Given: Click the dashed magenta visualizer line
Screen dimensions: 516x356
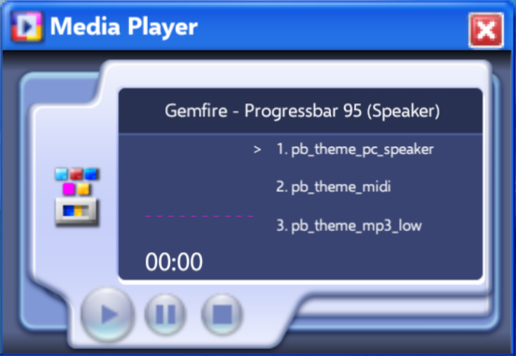Looking at the screenshot, I should click(199, 216).
